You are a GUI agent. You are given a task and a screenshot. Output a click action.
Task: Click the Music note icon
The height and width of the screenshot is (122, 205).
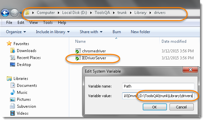[x=13, y=92]
